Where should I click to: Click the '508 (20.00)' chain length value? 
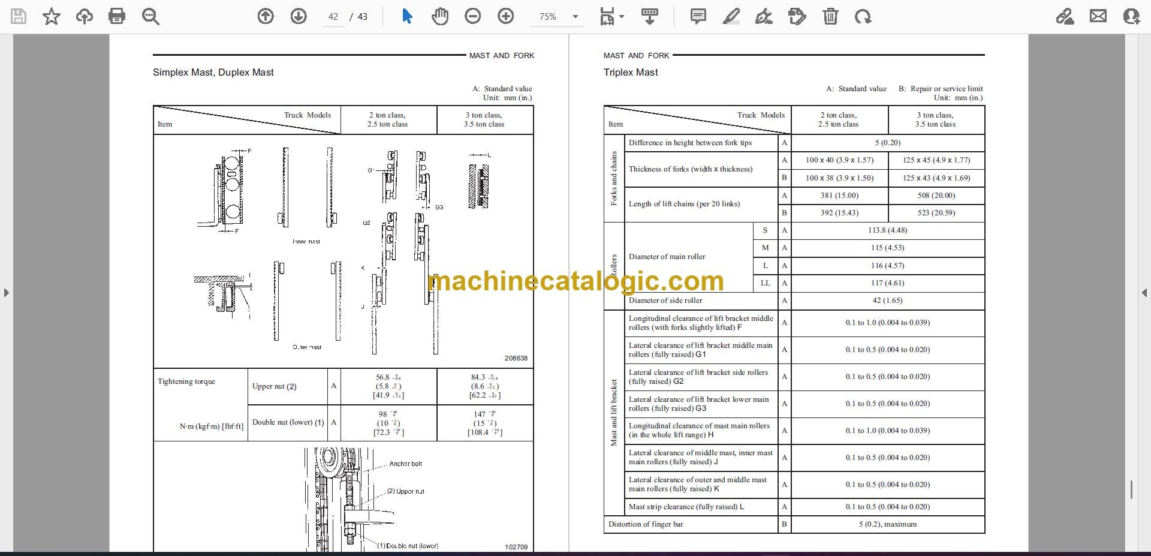pyautogui.click(x=936, y=196)
